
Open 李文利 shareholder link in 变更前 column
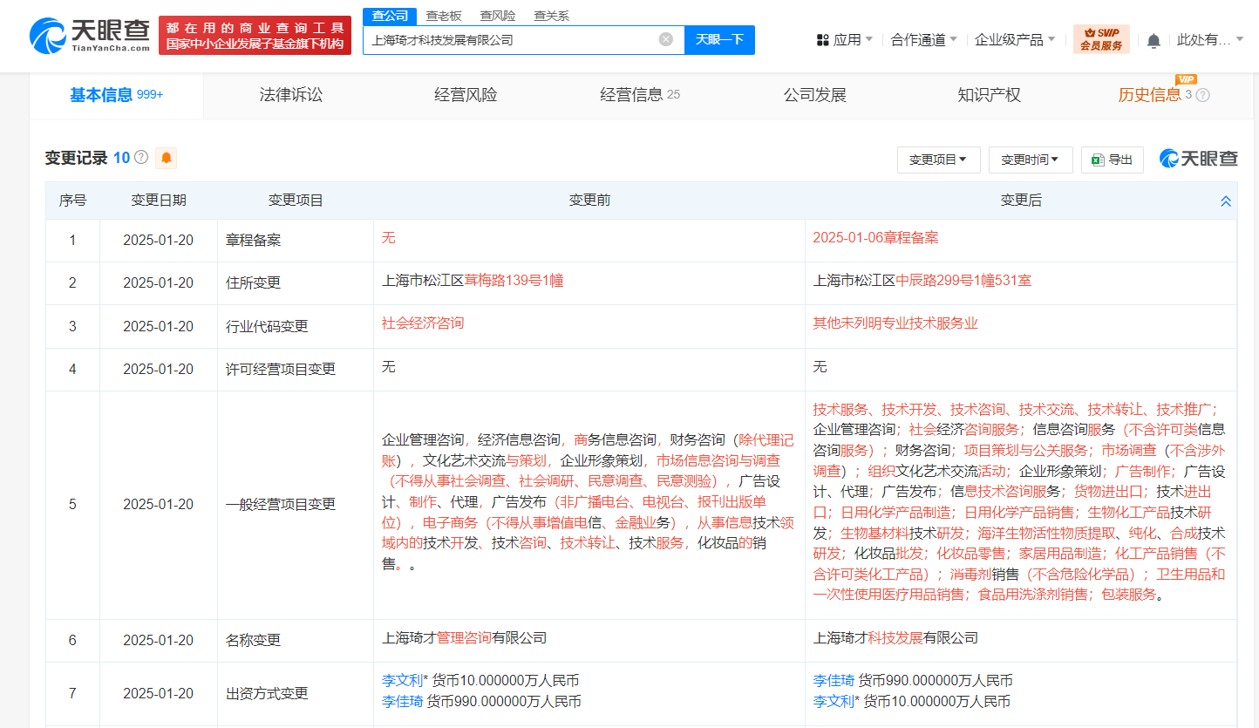point(402,680)
